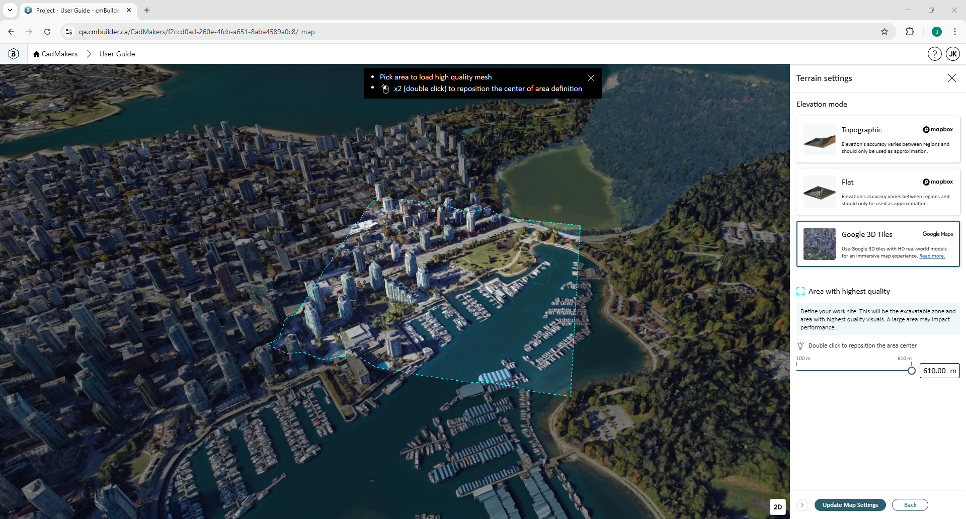
Task: Select the Flat elevation mode card
Action: click(x=878, y=192)
